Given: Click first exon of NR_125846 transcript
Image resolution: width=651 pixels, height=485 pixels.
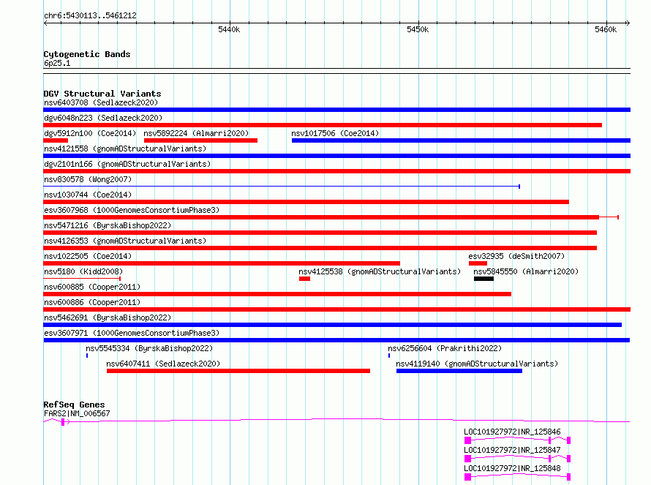Looking at the screenshot, I should (467, 440).
